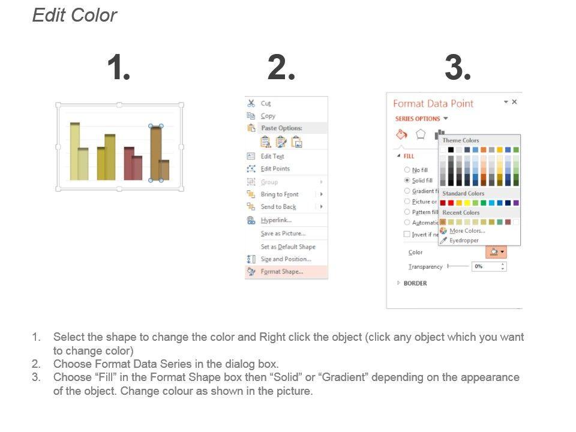Click the Picture paste option icon

tap(296, 142)
